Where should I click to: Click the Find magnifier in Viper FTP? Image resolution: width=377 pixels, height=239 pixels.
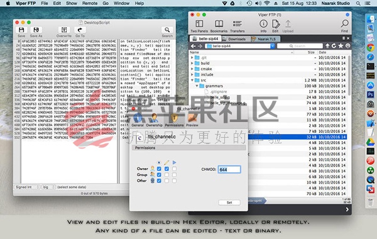344,24
